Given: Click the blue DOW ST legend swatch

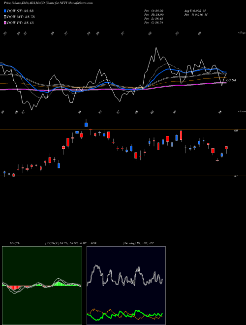Looking at the screenshot, I should coord(5,11).
